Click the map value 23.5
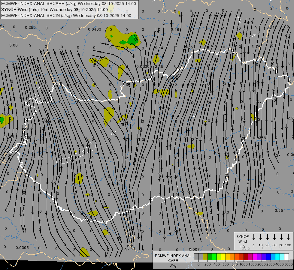294x270 pixels. coord(159,67)
